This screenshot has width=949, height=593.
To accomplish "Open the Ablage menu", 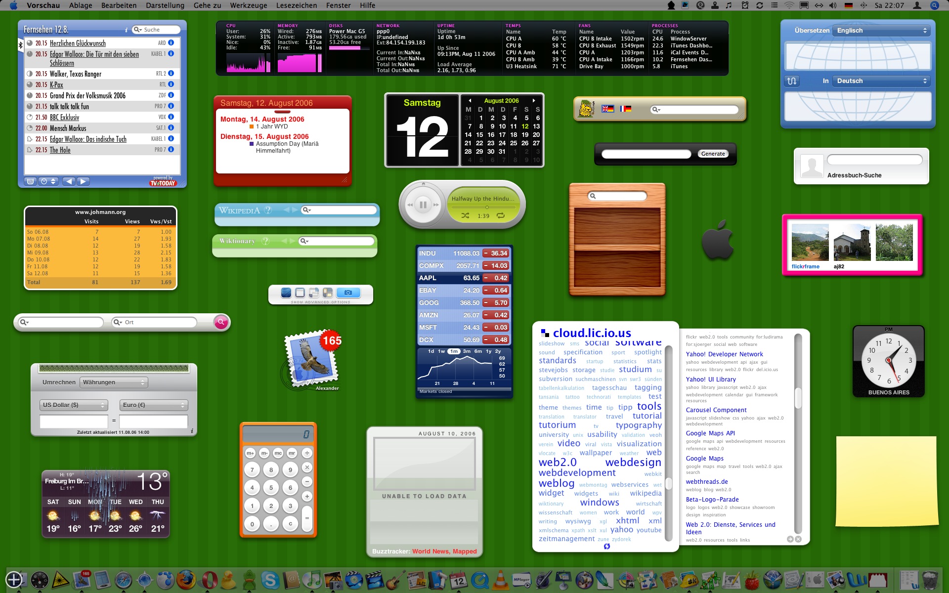I will click(81, 5).
